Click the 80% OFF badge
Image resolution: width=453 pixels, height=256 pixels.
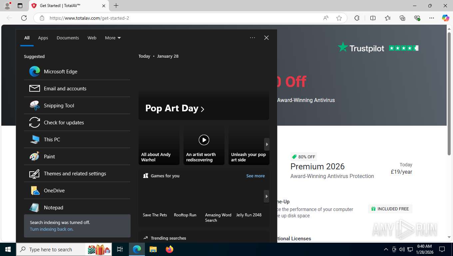tap(303, 157)
